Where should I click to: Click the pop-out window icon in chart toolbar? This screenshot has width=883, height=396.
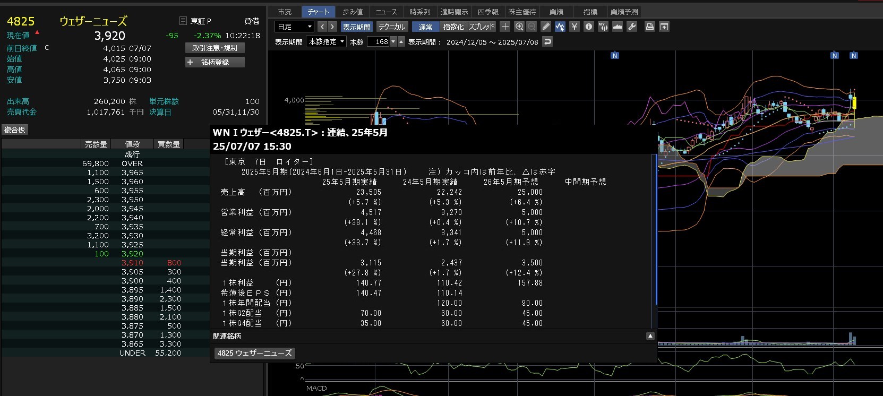(664, 27)
